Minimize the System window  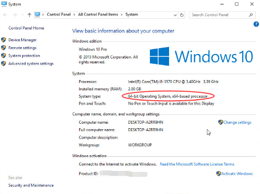pyautogui.click(x=222, y=4)
